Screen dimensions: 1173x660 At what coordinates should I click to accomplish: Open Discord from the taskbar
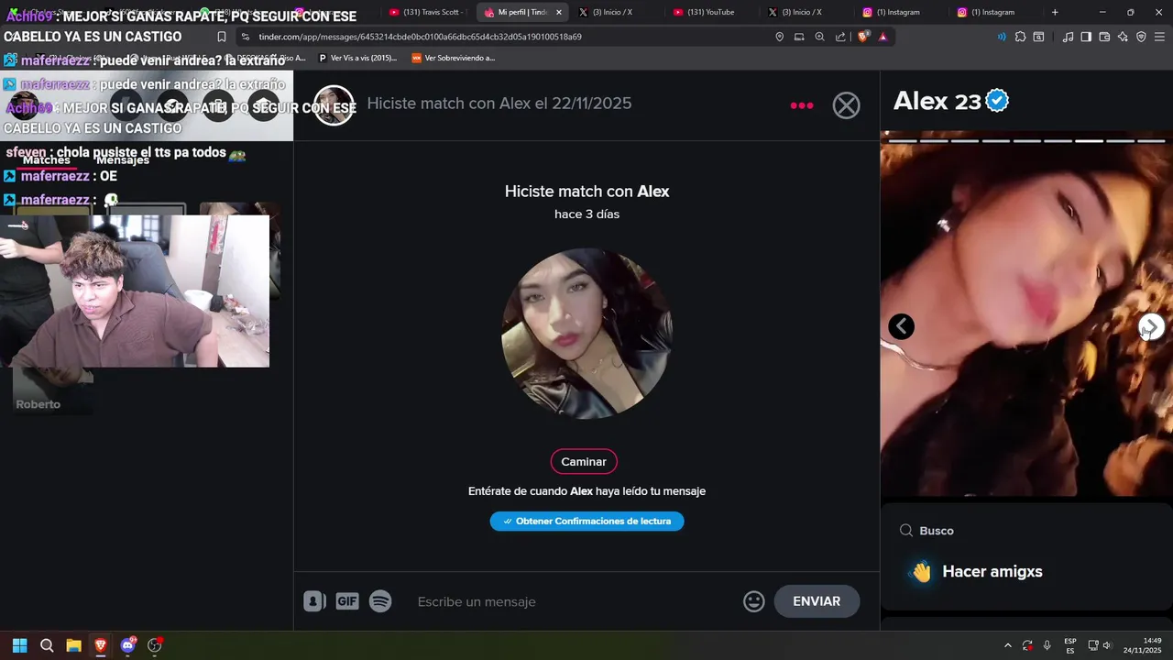pyautogui.click(x=127, y=645)
